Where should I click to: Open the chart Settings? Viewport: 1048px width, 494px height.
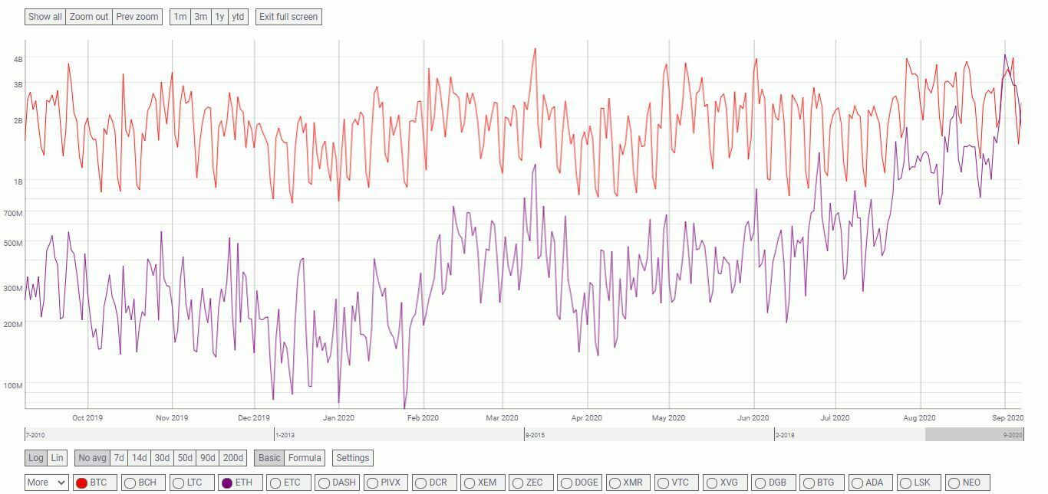pos(352,457)
